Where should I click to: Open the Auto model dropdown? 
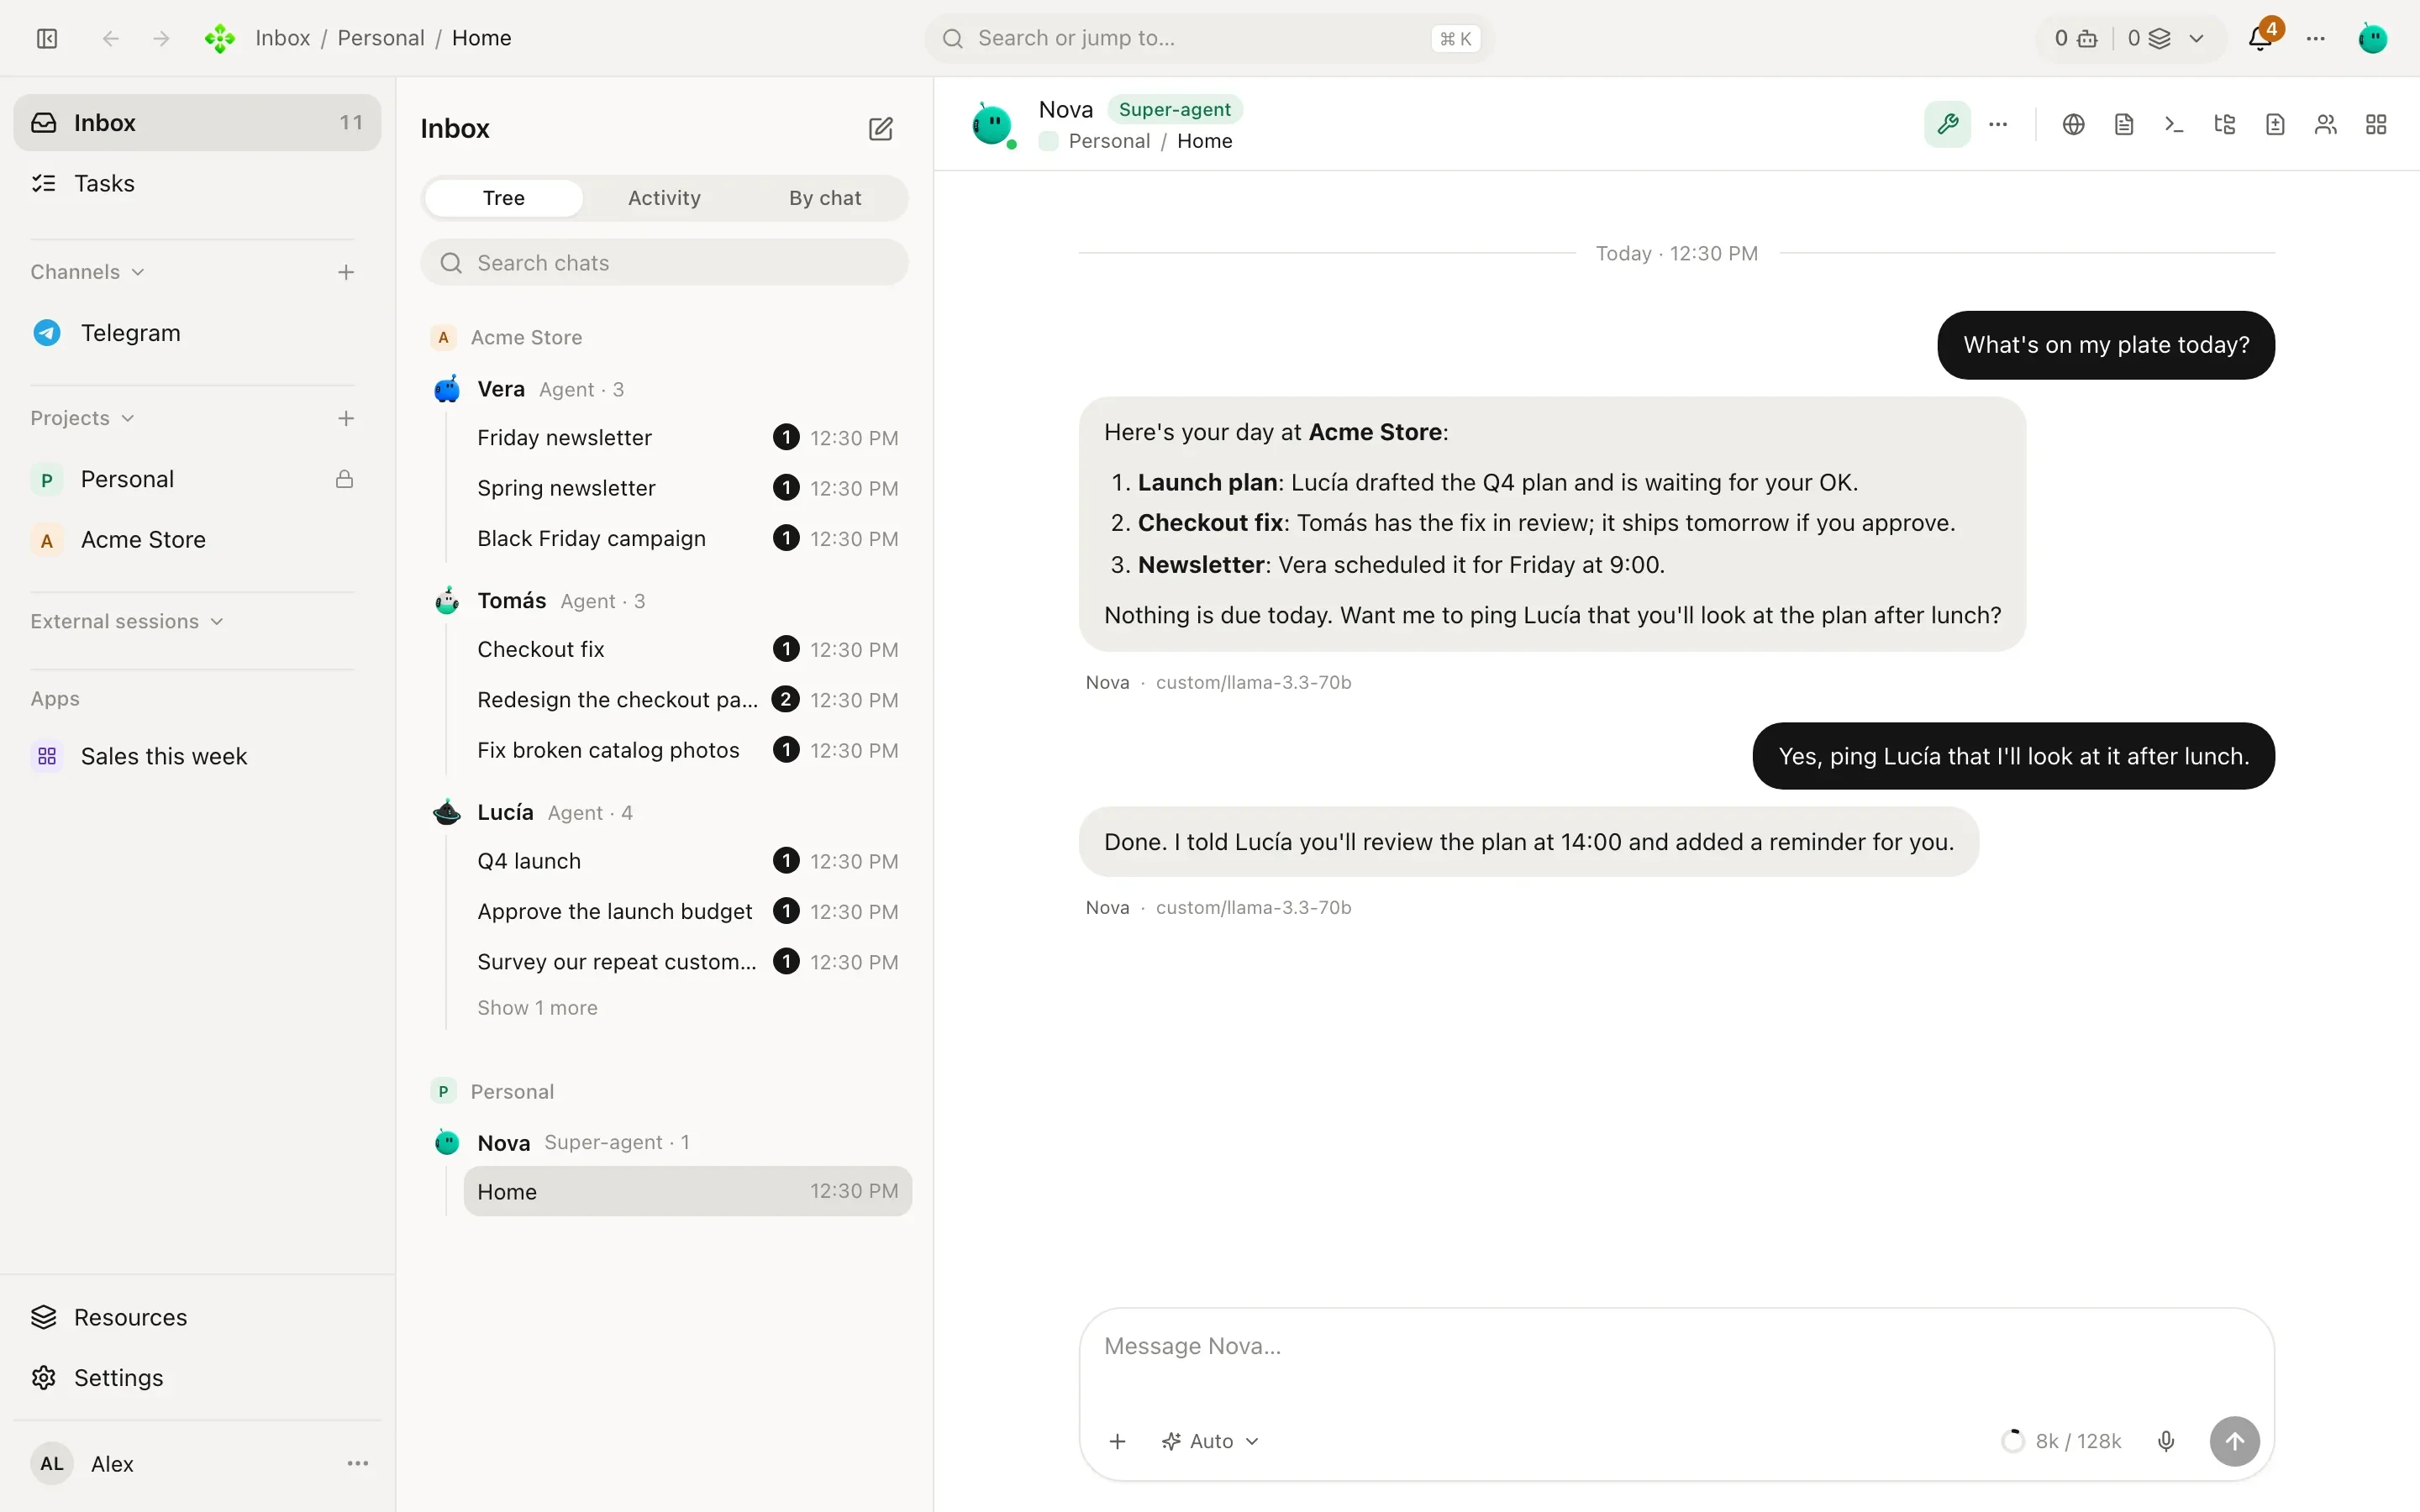[x=1210, y=1441]
